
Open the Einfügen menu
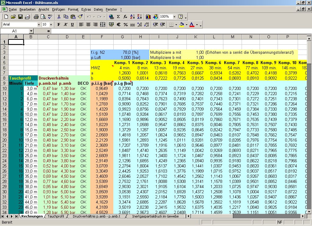point(58,9)
